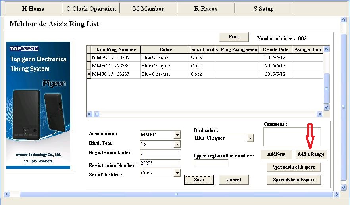Screen dimensions: 350x205
Task: Click the grid's scroll up arrow
Action: (326, 49)
